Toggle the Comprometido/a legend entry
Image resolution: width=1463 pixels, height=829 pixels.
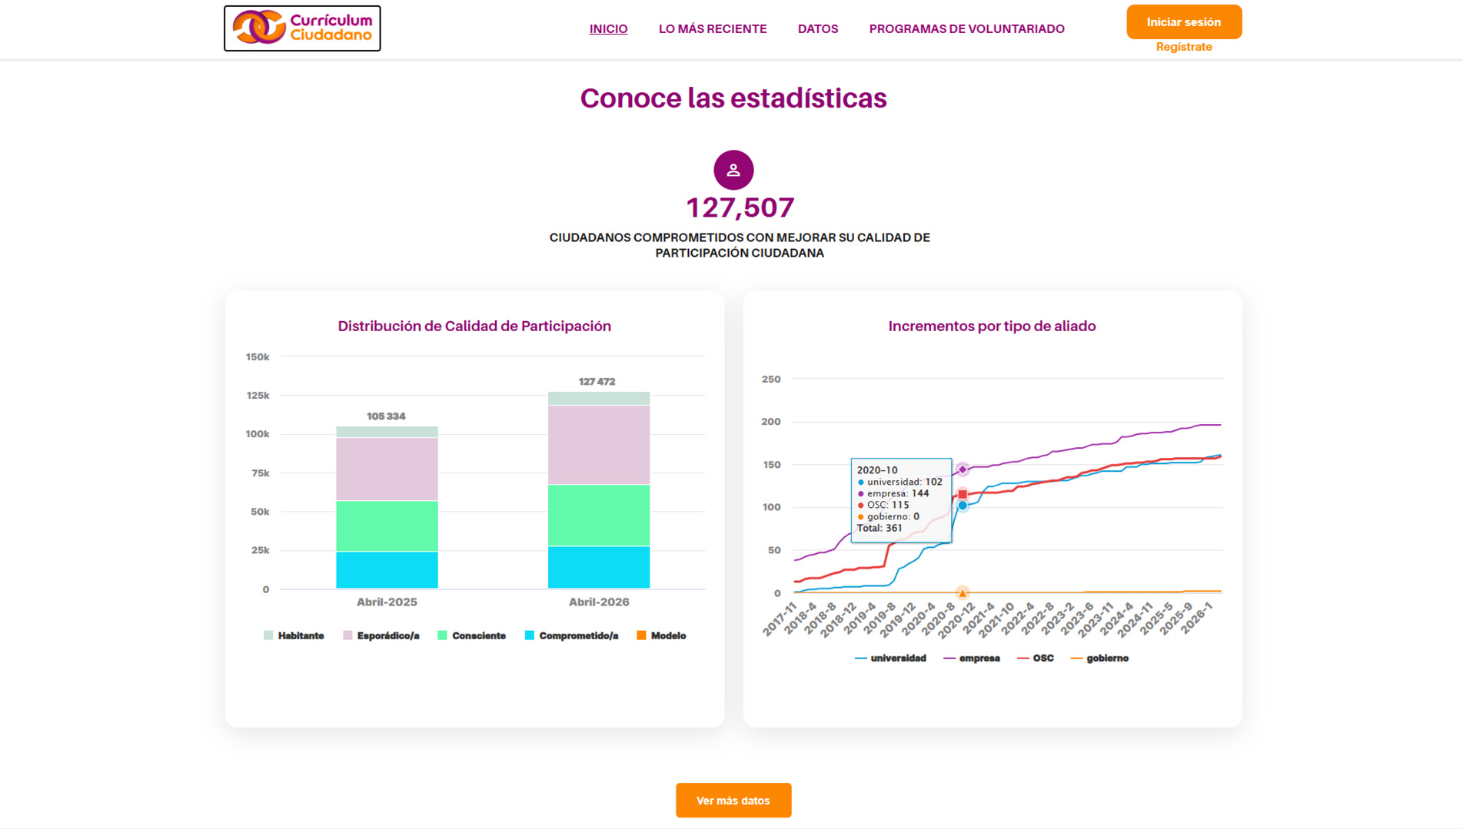(571, 635)
